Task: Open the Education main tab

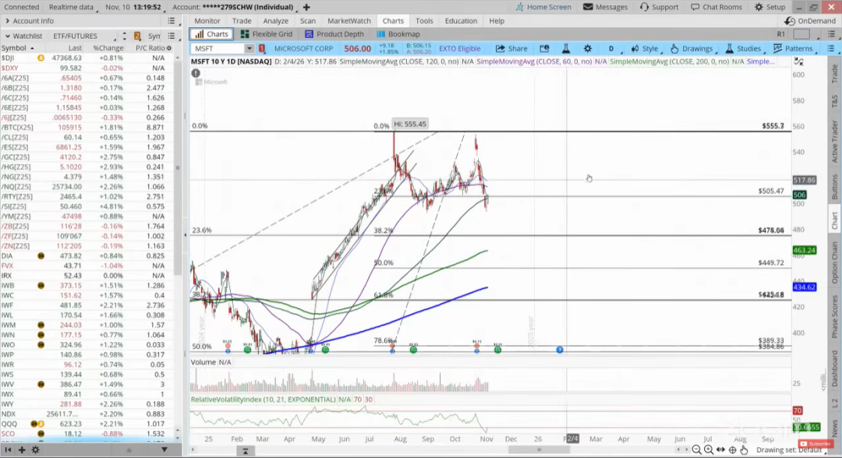Action: [x=461, y=20]
